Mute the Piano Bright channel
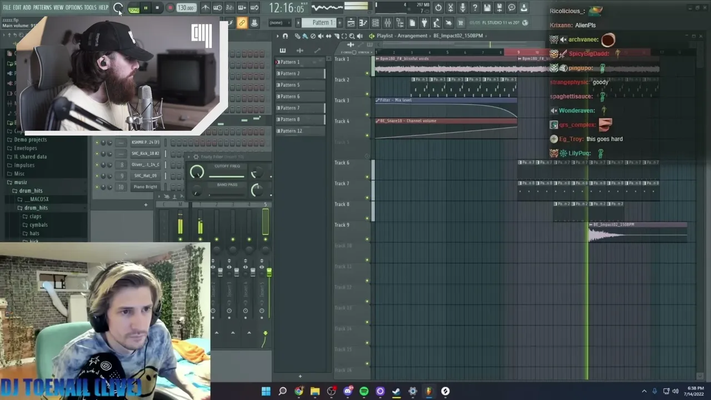Viewport: 711px width, 400px height. coord(97,187)
